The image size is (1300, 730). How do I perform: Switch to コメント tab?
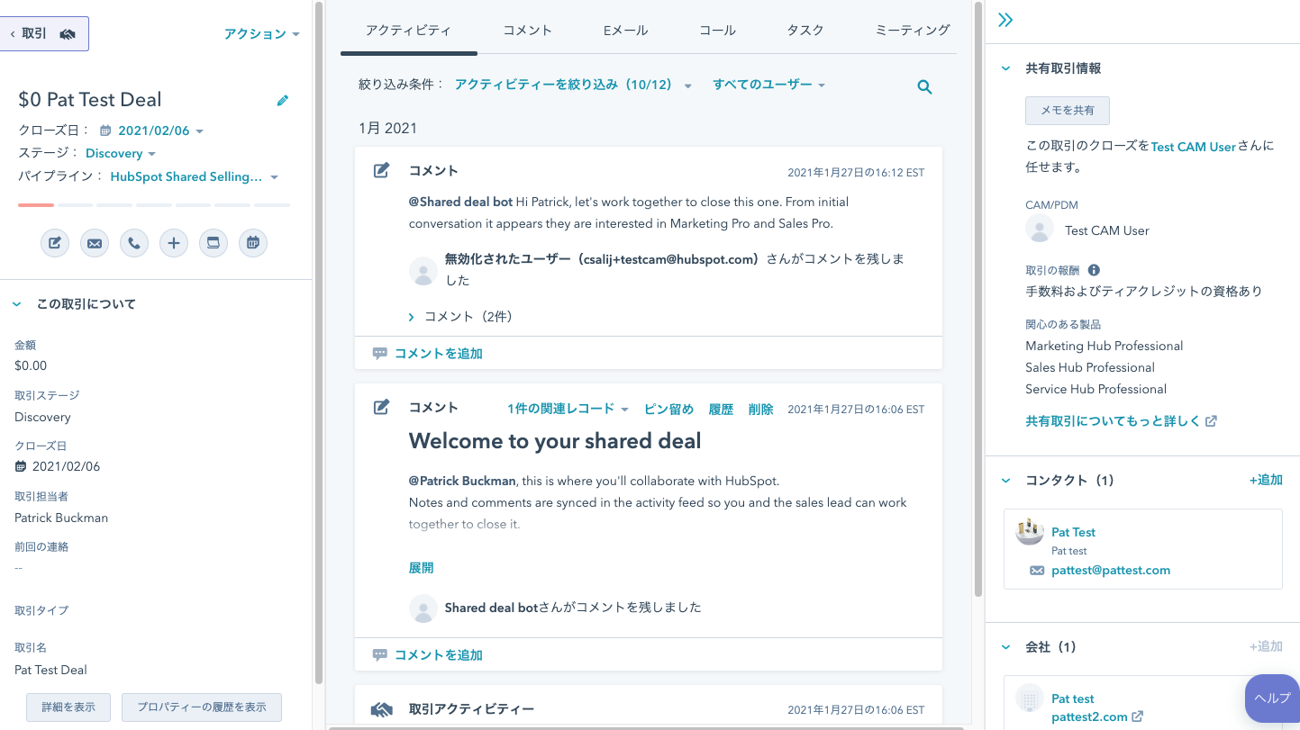(x=527, y=31)
